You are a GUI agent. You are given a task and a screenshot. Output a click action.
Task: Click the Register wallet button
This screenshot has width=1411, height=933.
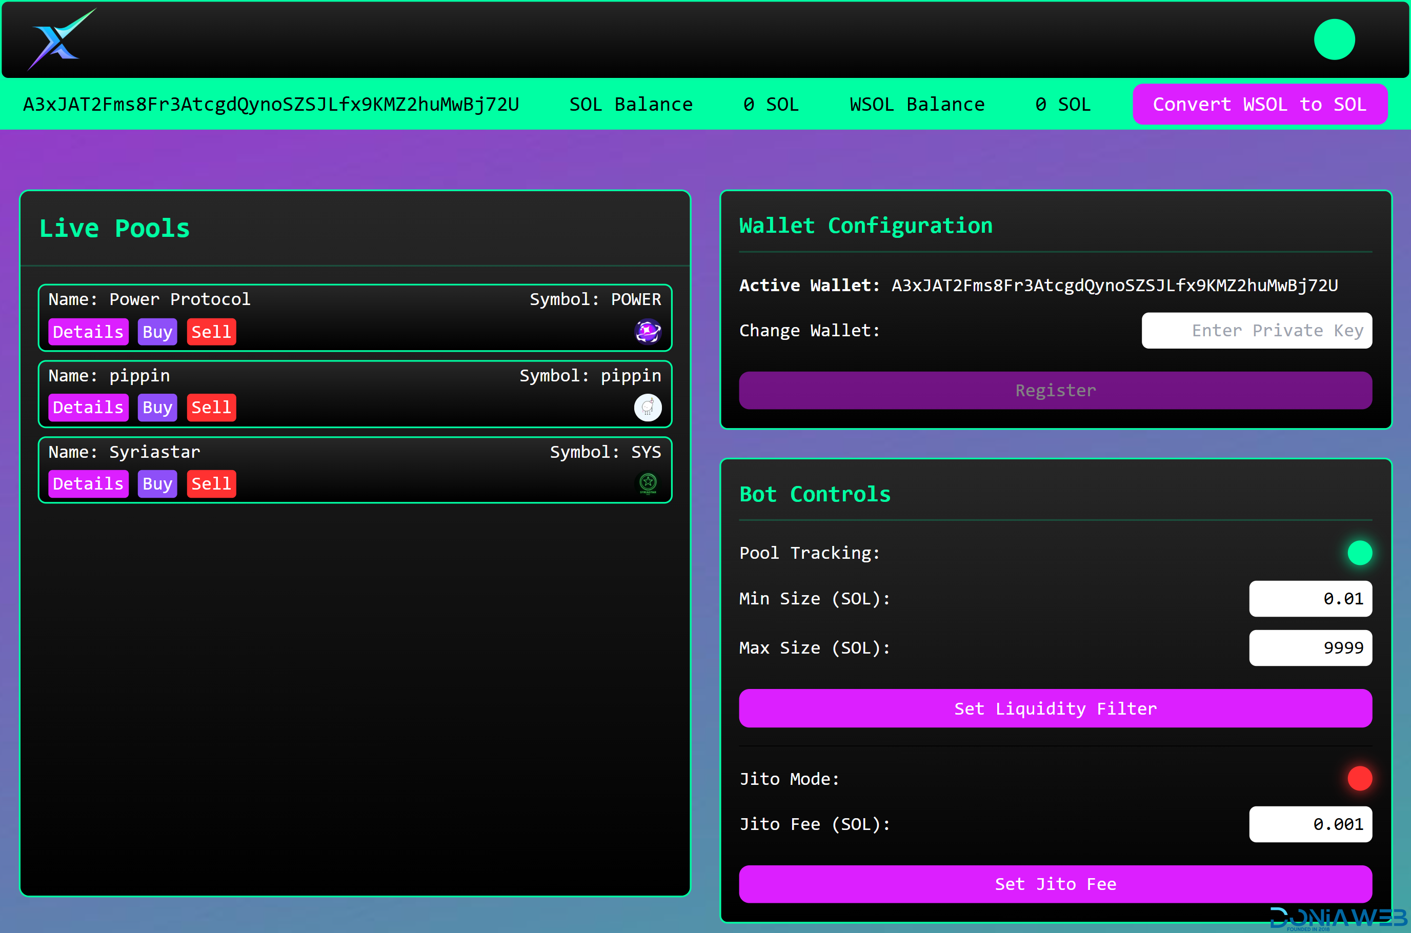[x=1055, y=390]
